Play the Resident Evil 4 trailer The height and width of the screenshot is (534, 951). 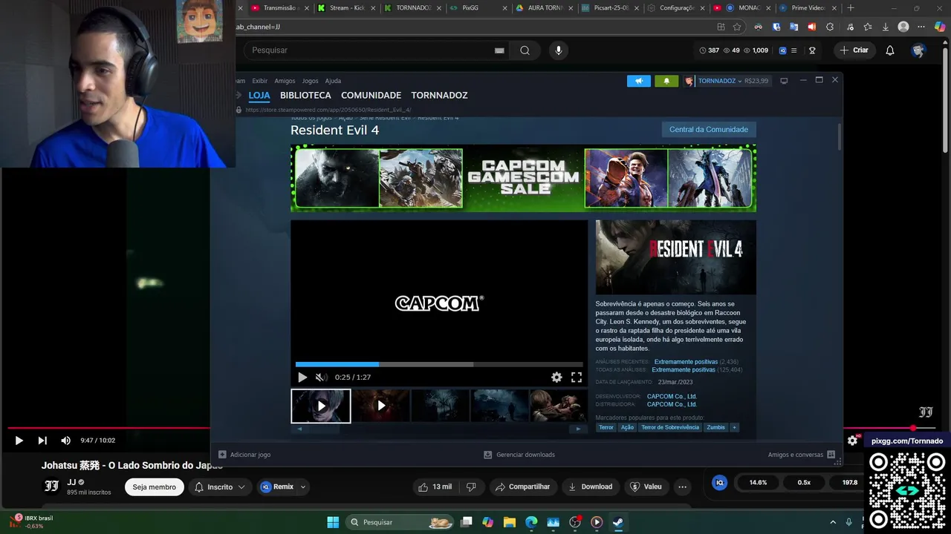point(302,377)
